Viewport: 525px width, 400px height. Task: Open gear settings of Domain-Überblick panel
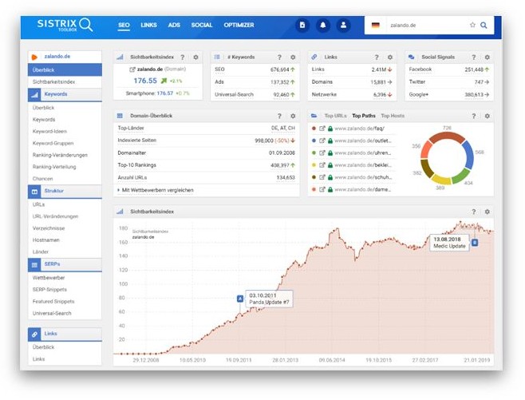293,116
